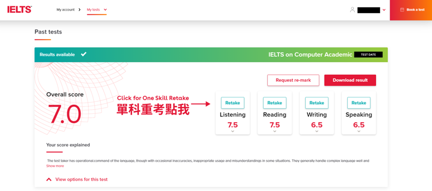Expand the My tests dropdown chevron
The height and width of the screenshot is (191, 432).
pyautogui.click(x=105, y=10)
